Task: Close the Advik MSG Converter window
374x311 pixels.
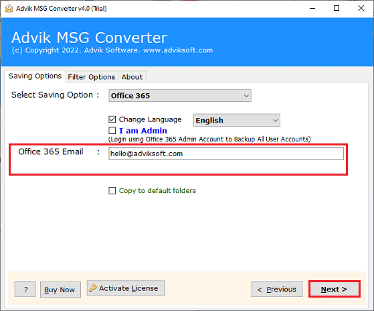Action: tap(361, 8)
